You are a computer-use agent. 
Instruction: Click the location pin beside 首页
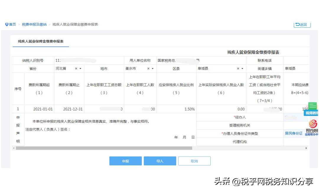click(x=6, y=24)
